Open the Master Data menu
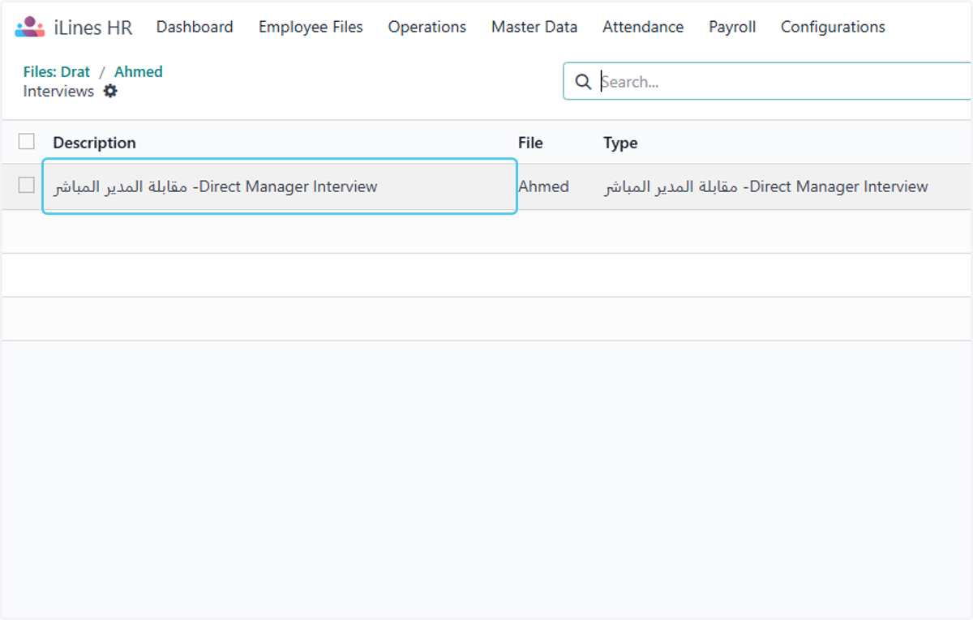Viewport: 973px width, 620px height. pyautogui.click(x=534, y=27)
